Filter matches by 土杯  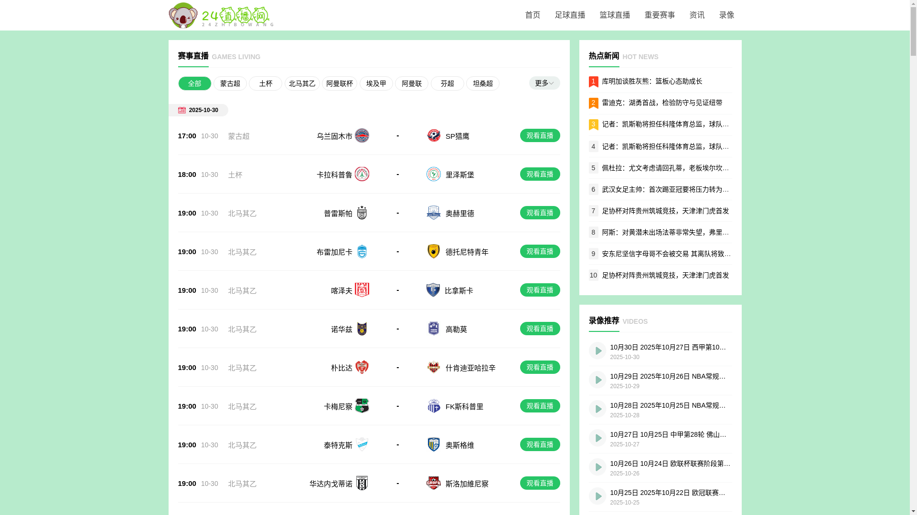(x=266, y=83)
